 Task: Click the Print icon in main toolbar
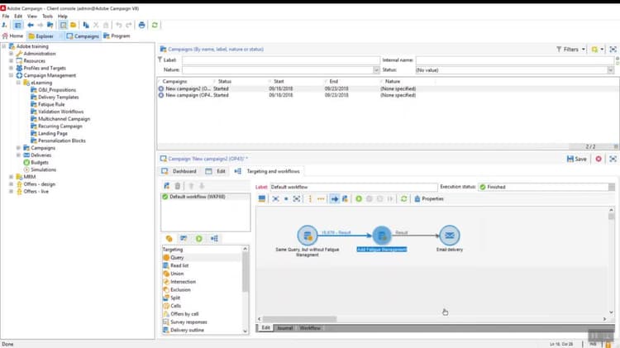tap(142, 25)
